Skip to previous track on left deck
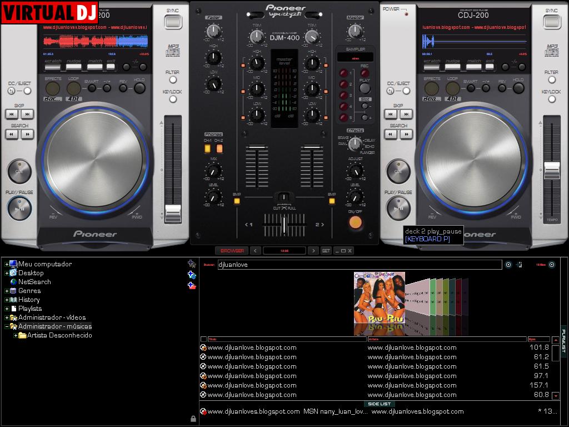 coord(12,114)
